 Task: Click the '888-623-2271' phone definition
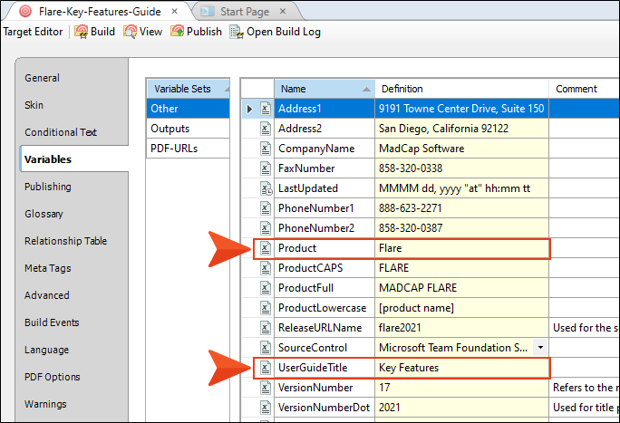(x=461, y=208)
